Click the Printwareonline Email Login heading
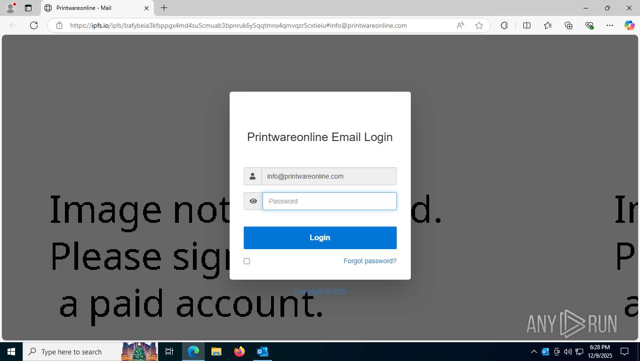The image size is (640, 361). tap(320, 137)
